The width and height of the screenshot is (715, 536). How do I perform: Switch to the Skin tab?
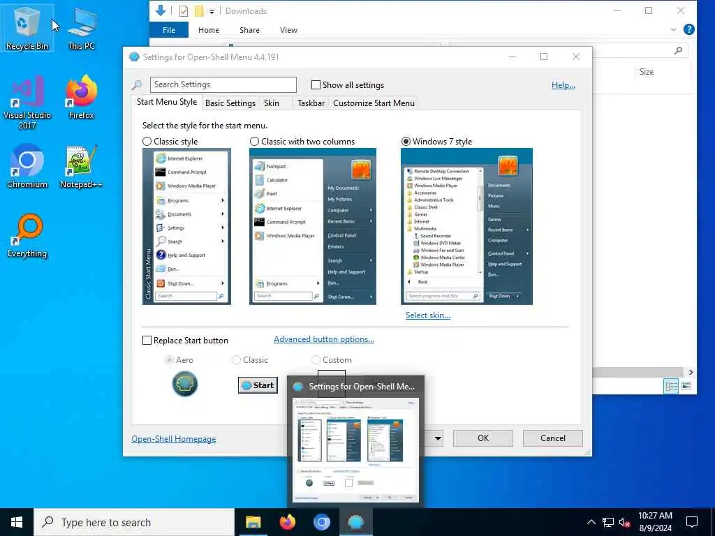click(272, 103)
